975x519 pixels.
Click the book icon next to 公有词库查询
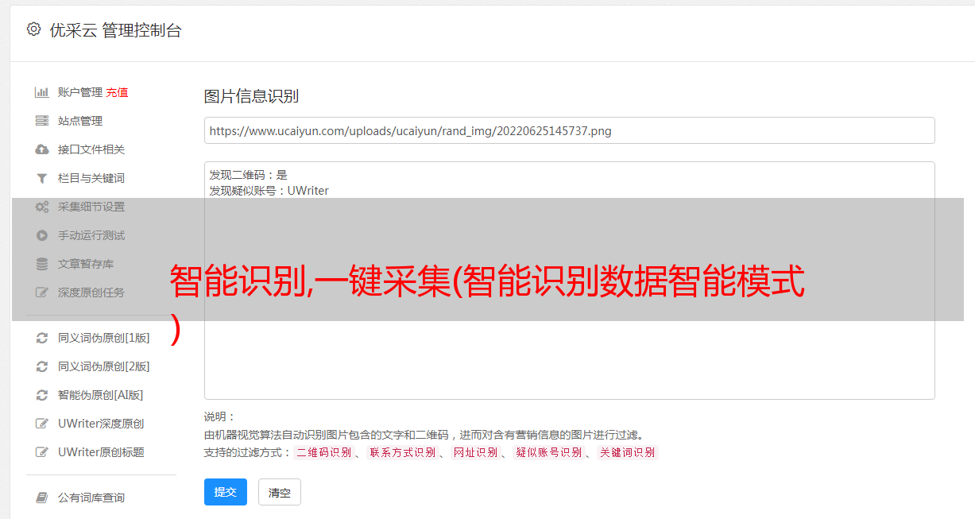[42, 498]
